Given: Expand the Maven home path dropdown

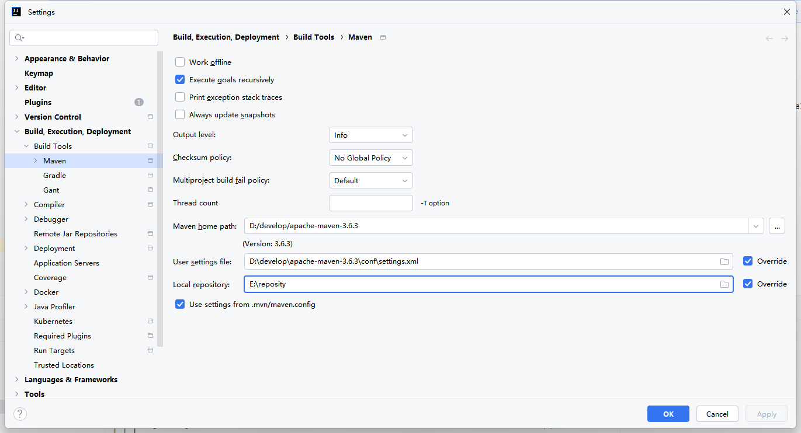Looking at the screenshot, I should pyautogui.click(x=756, y=226).
